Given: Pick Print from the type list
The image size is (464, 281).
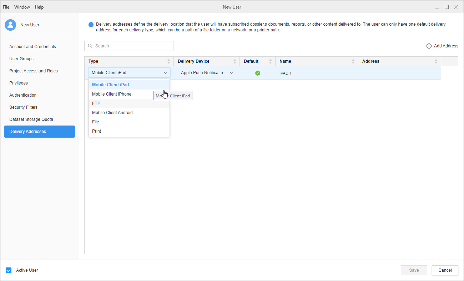Looking at the screenshot, I should click(x=97, y=131).
